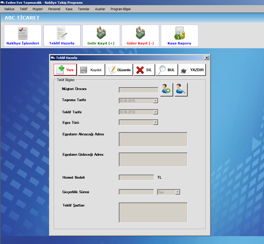Click the Teklif Şartları label
Screen dimensions: 264x244
(x=73, y=205)
